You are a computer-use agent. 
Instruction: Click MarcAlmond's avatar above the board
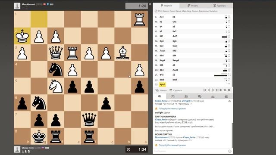(x=17, y=6)
